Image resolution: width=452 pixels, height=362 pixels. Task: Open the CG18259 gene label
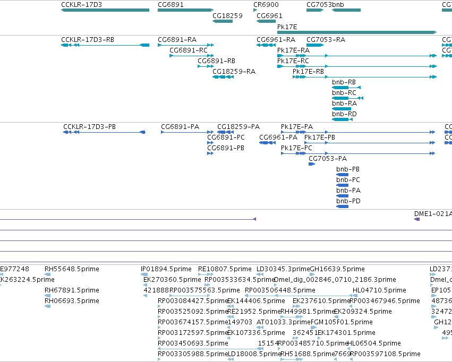[227, 16]
